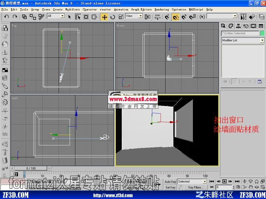Click the Mirror tool icon
The image size is (266, 199).
click(x=243, y=17)
